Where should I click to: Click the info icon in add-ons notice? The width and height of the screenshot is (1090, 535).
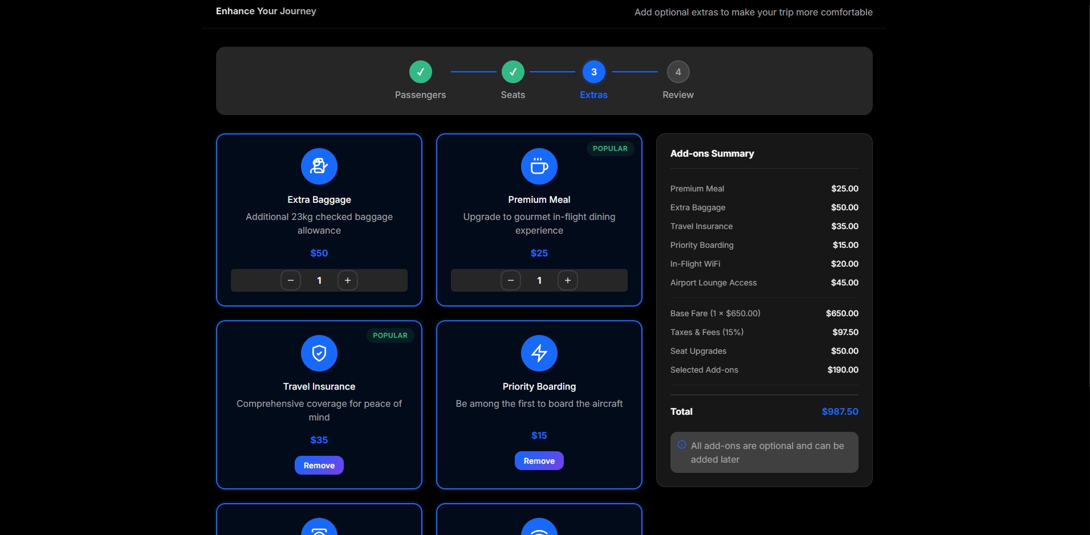coord(681,445)
